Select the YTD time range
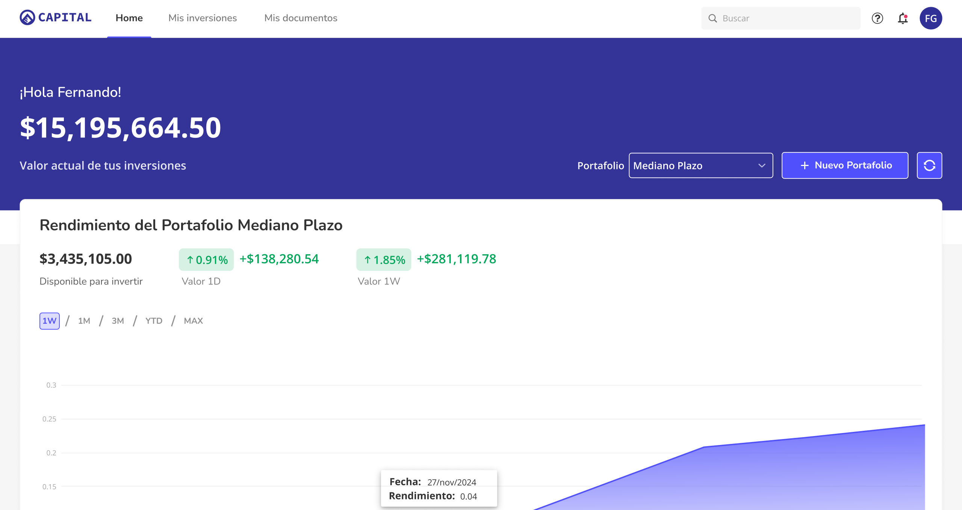 pyautogui.click(x=154, y=321)
